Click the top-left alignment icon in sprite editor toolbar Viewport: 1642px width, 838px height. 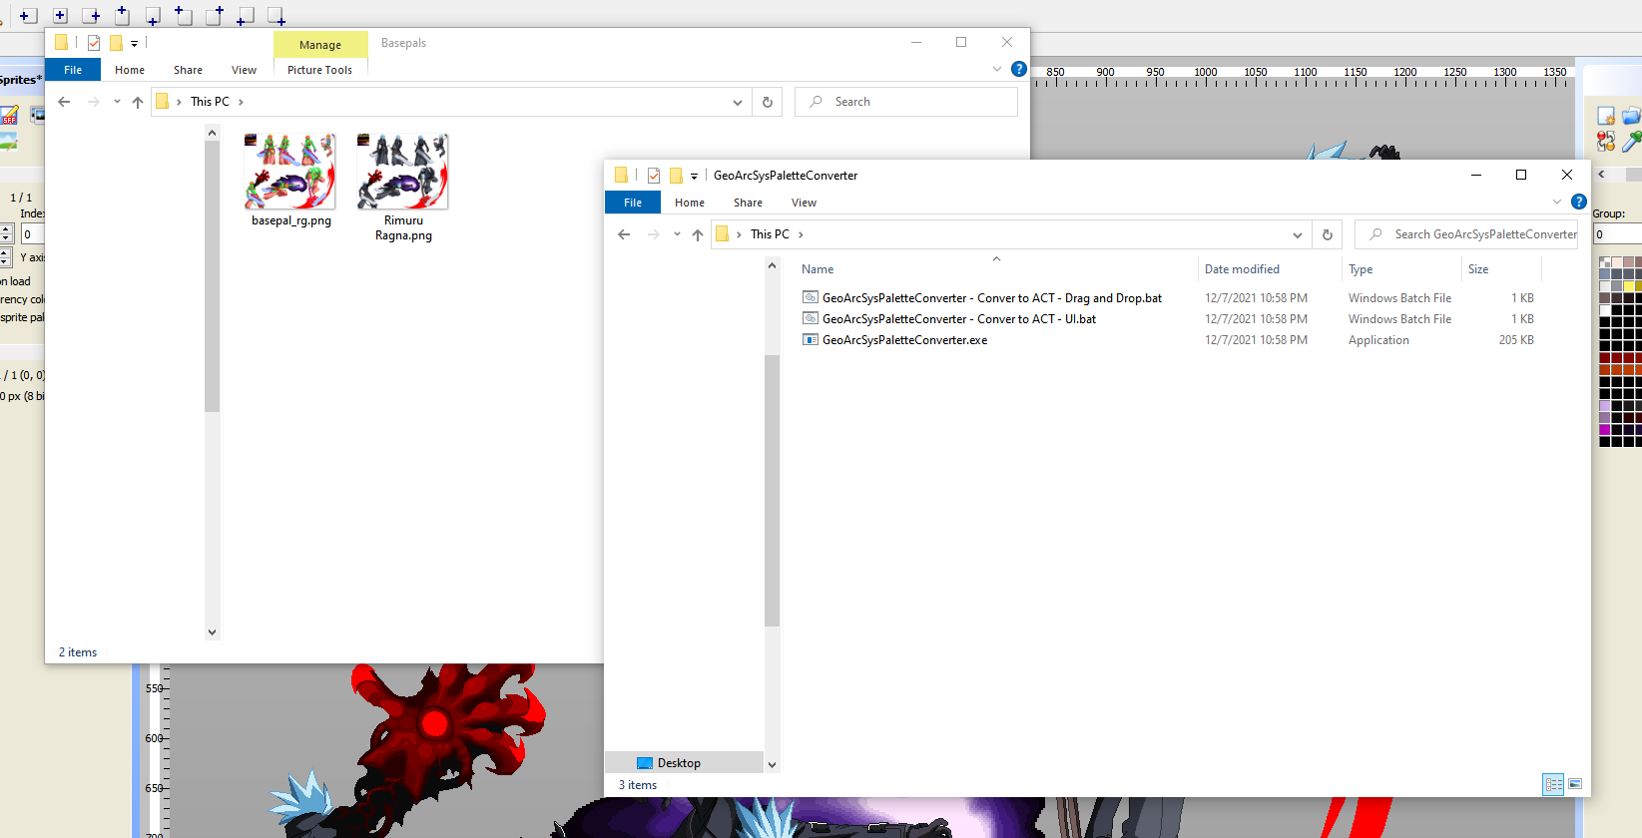184,15
